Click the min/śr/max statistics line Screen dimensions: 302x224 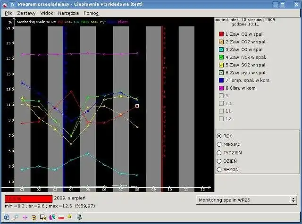pos(50,206)
